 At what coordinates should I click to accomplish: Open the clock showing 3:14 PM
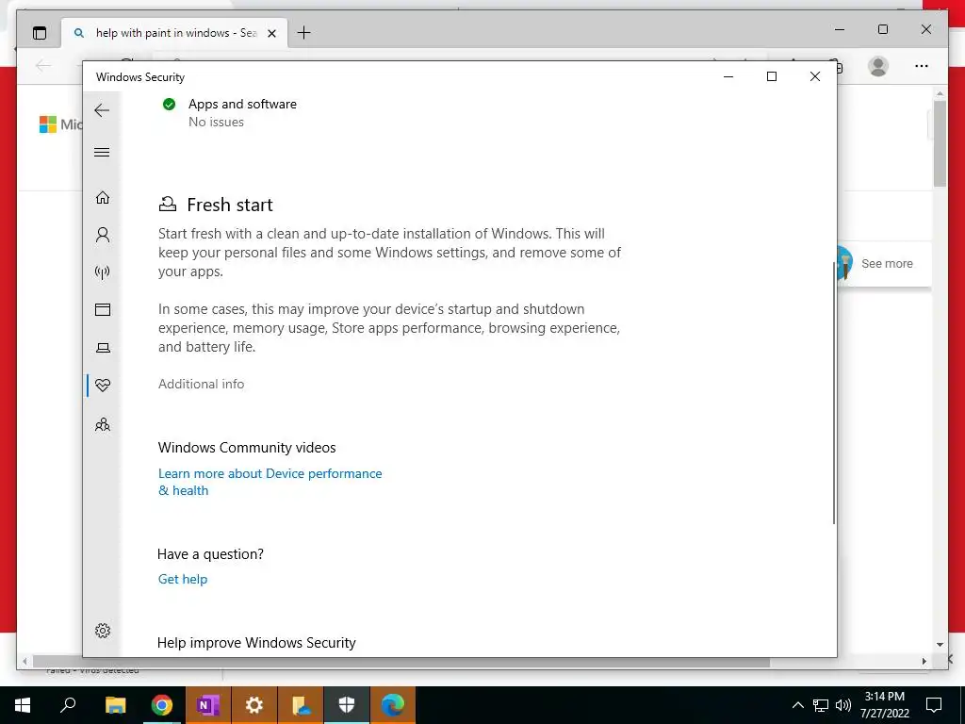(x=884, y=705)
